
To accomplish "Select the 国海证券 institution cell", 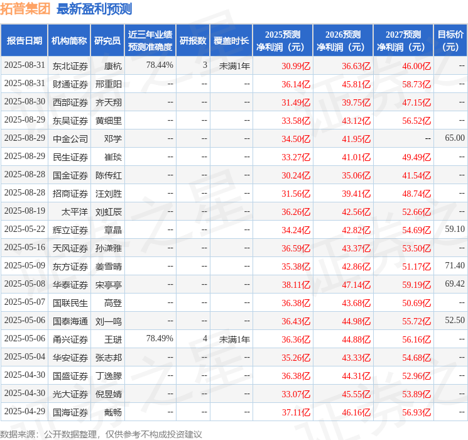I will (x=70, y=412).
